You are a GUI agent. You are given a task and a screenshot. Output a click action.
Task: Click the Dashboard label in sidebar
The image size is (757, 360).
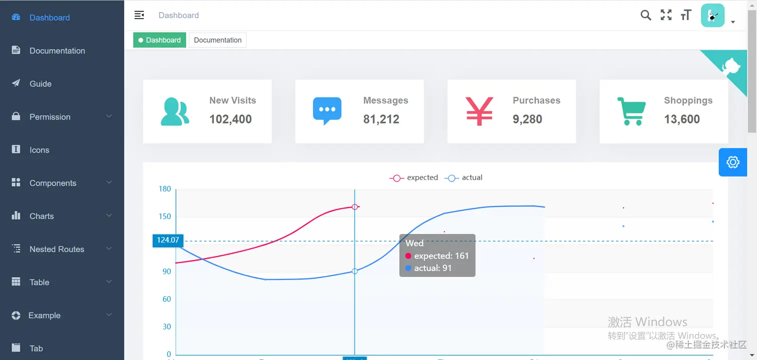[50, 17]
